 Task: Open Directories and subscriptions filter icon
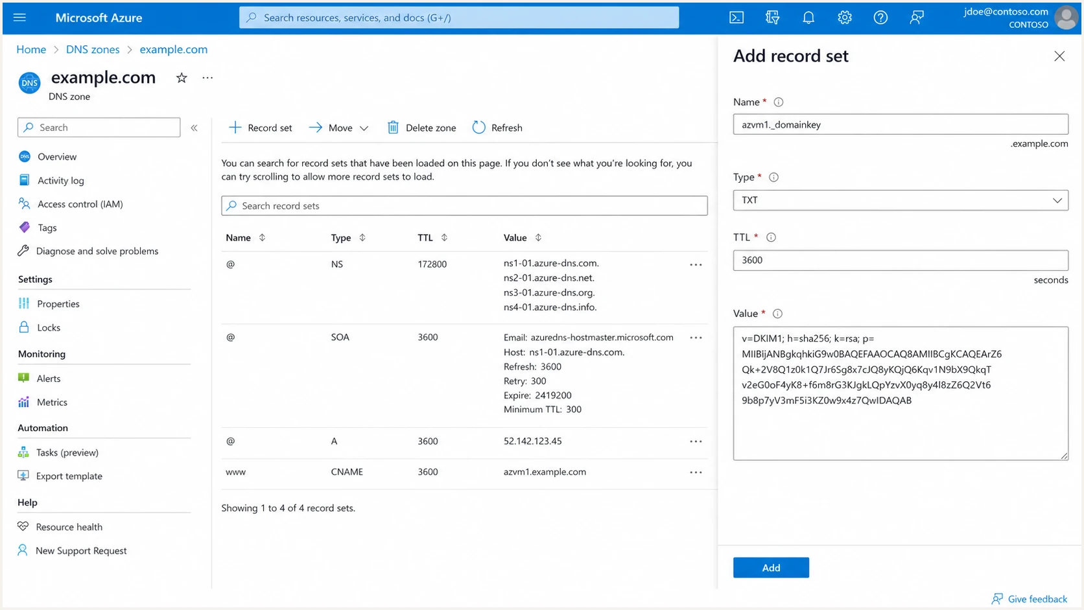pos(772,18)
